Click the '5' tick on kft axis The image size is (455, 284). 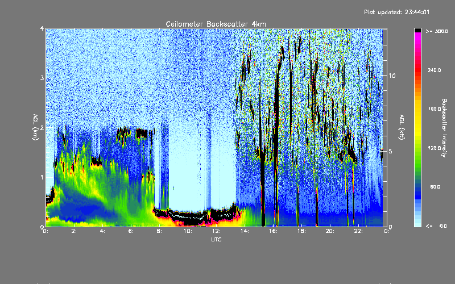point(391,151)
